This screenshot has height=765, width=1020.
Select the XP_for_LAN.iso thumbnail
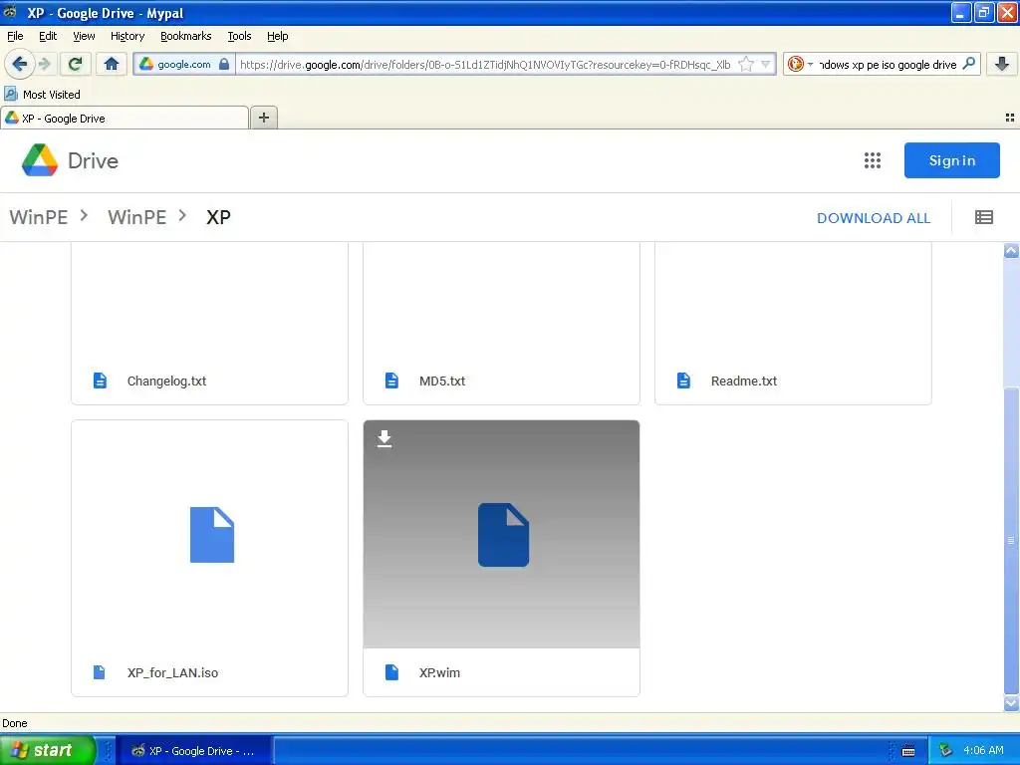point(209,534)
